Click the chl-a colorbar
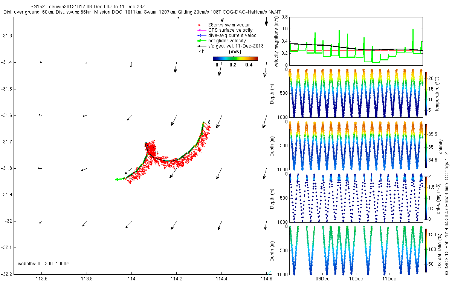 tap(426, 198)
